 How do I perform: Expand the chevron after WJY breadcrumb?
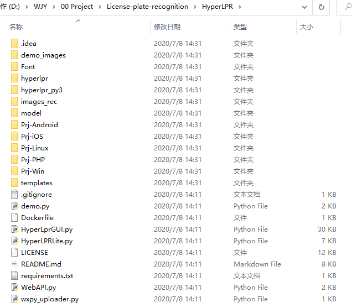54,7
